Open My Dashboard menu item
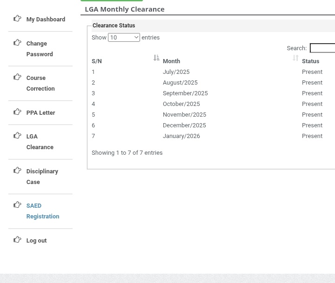The height and width of the screenshot is (283, 335). [46, 20]
